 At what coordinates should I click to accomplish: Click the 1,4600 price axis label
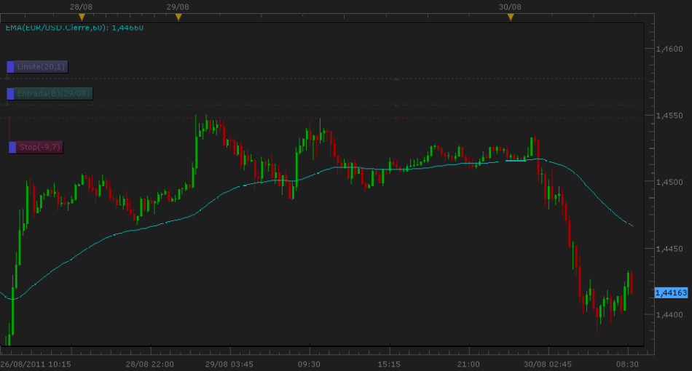[668, 49]
